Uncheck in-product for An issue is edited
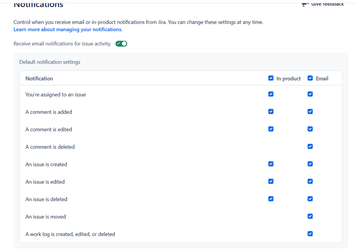The height and width of the screenshot is (250, 357). click(271, 181)
